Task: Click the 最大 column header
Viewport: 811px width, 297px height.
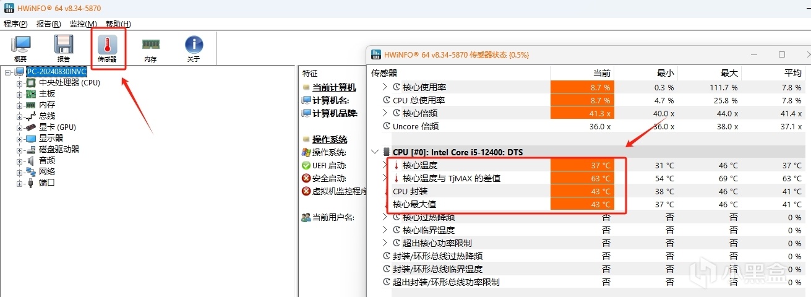Action: (729, 73)
